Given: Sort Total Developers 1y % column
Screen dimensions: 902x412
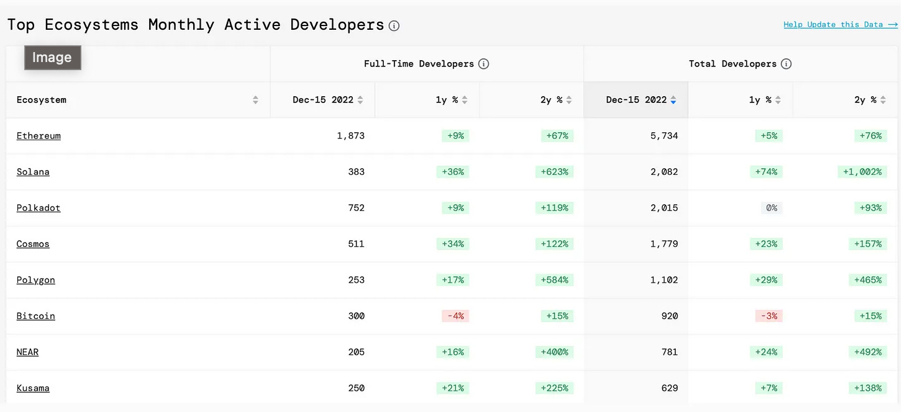Looking at the screenshot, I should (x=778, y=100).
